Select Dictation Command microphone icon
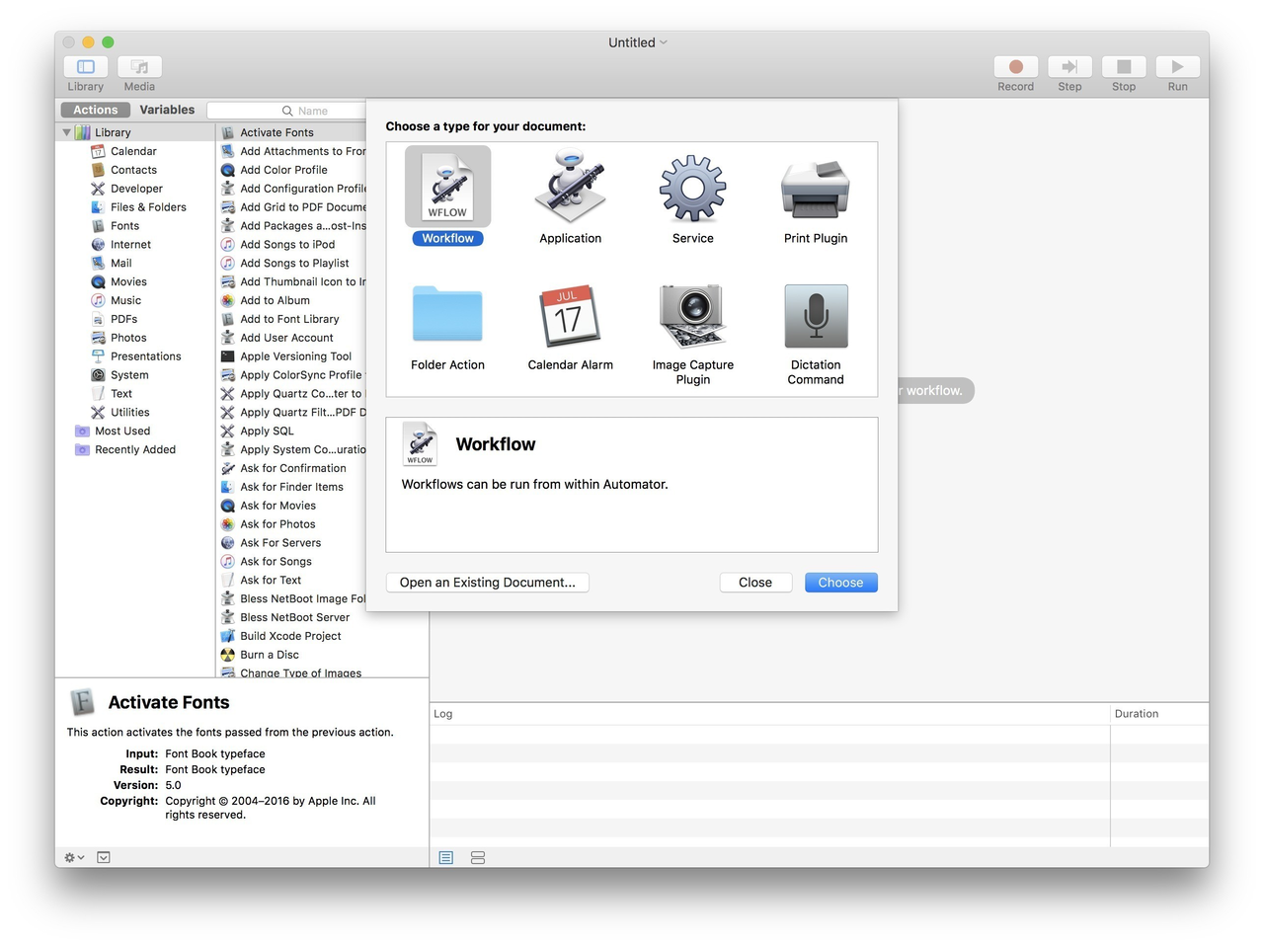 click(816, 316)
